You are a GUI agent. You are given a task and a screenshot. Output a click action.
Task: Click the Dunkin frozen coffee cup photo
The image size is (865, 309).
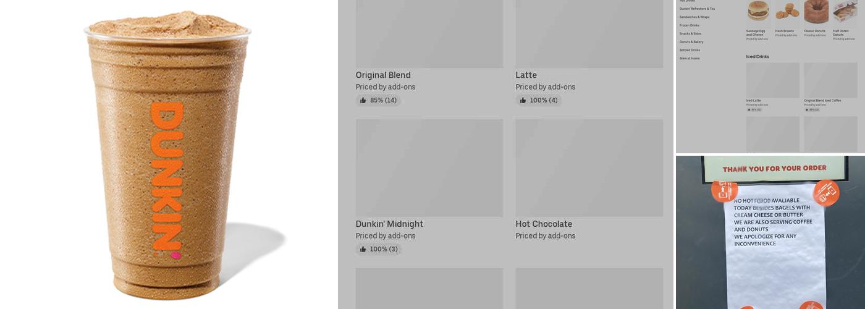(x=167, y=154)
